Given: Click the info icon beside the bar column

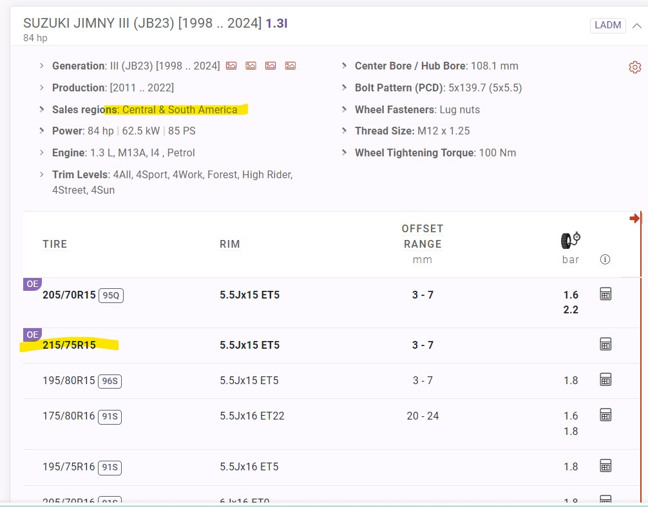Looking at the screenshot, I should (605, 260).
